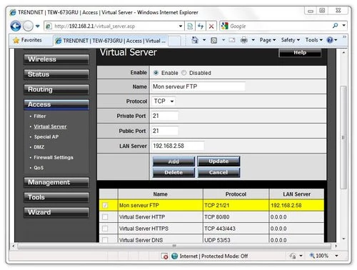Click the red Stop loading icon
Image resolution: width=357 pixels, height=270 pixels.
click(211, 26)
